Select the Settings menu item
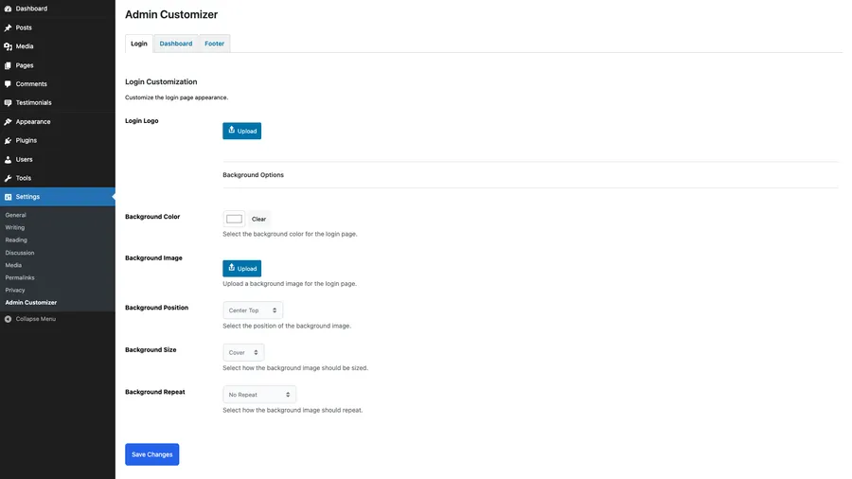Screen dimensions: 852x479 [58, 197]
